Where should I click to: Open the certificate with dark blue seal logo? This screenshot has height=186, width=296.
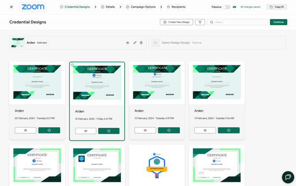click(x=97, y=165)
